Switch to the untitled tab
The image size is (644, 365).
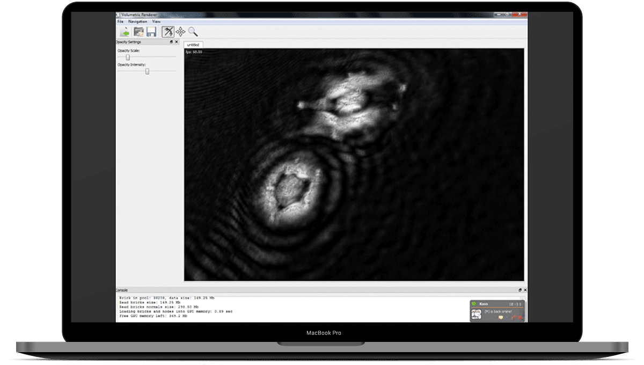coord(192,45)
